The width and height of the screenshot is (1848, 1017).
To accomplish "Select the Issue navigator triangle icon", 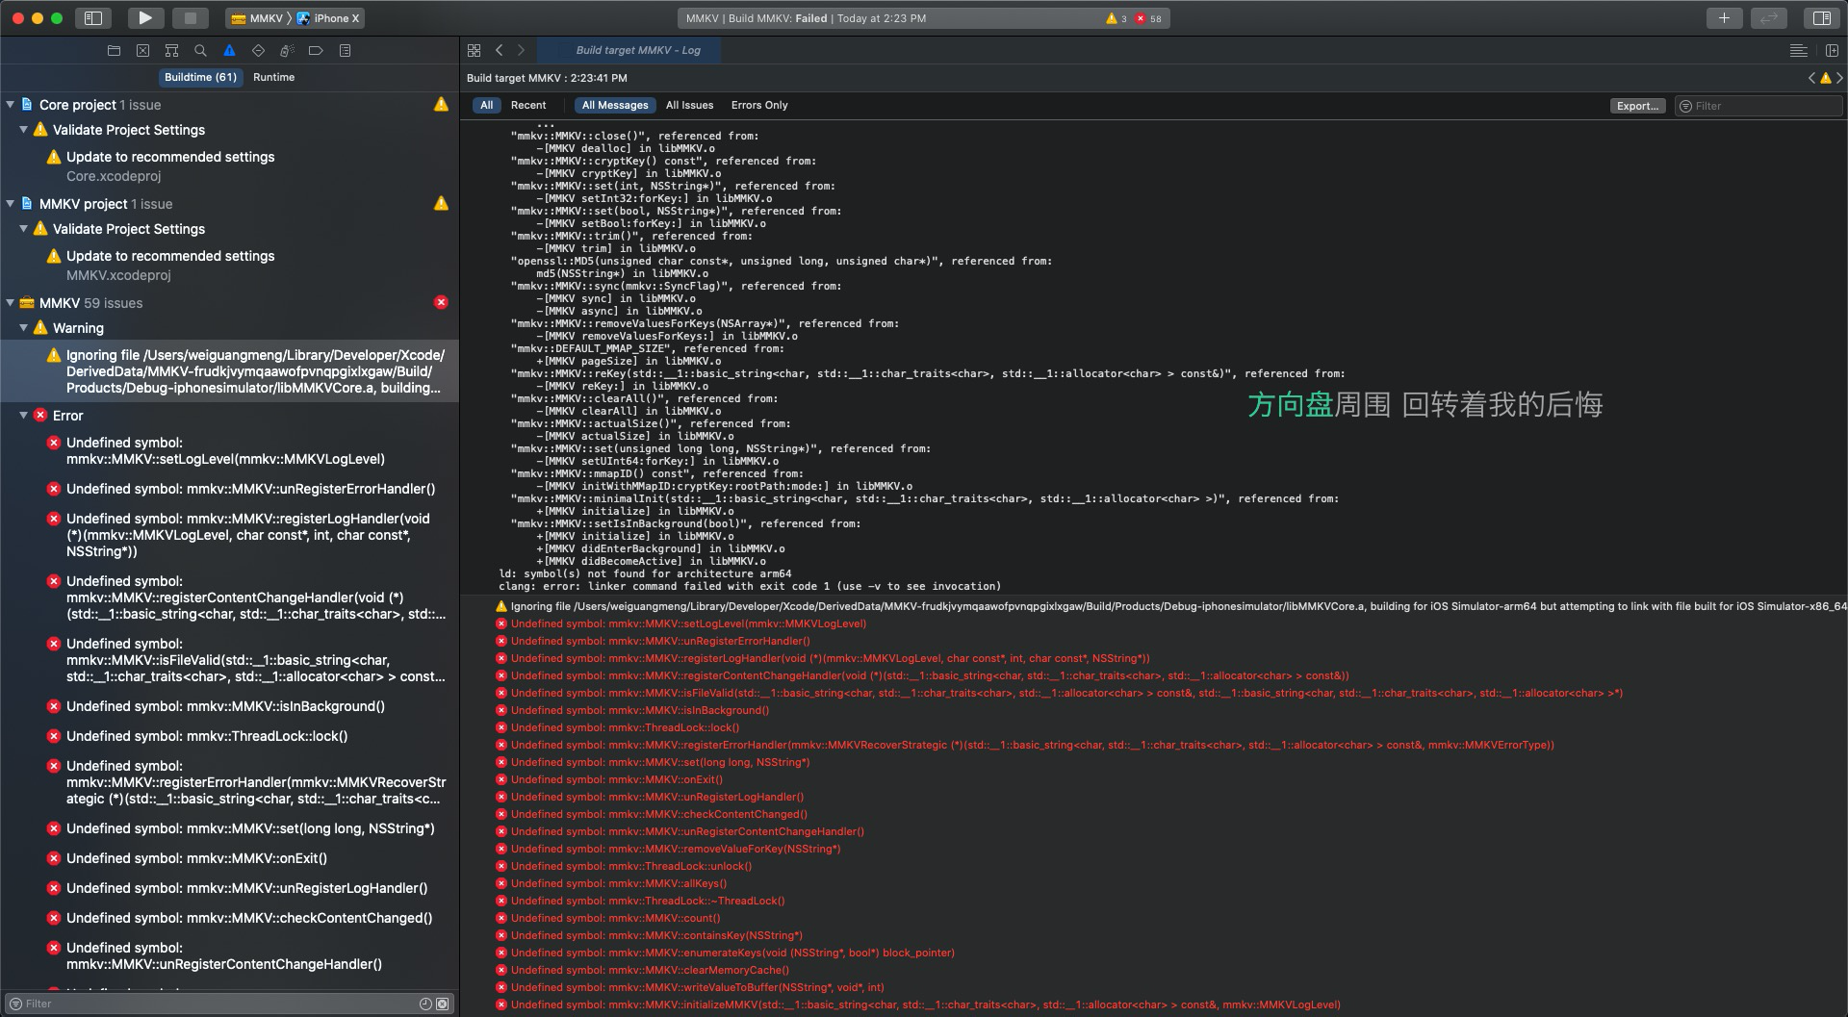I will click(229, 50).
